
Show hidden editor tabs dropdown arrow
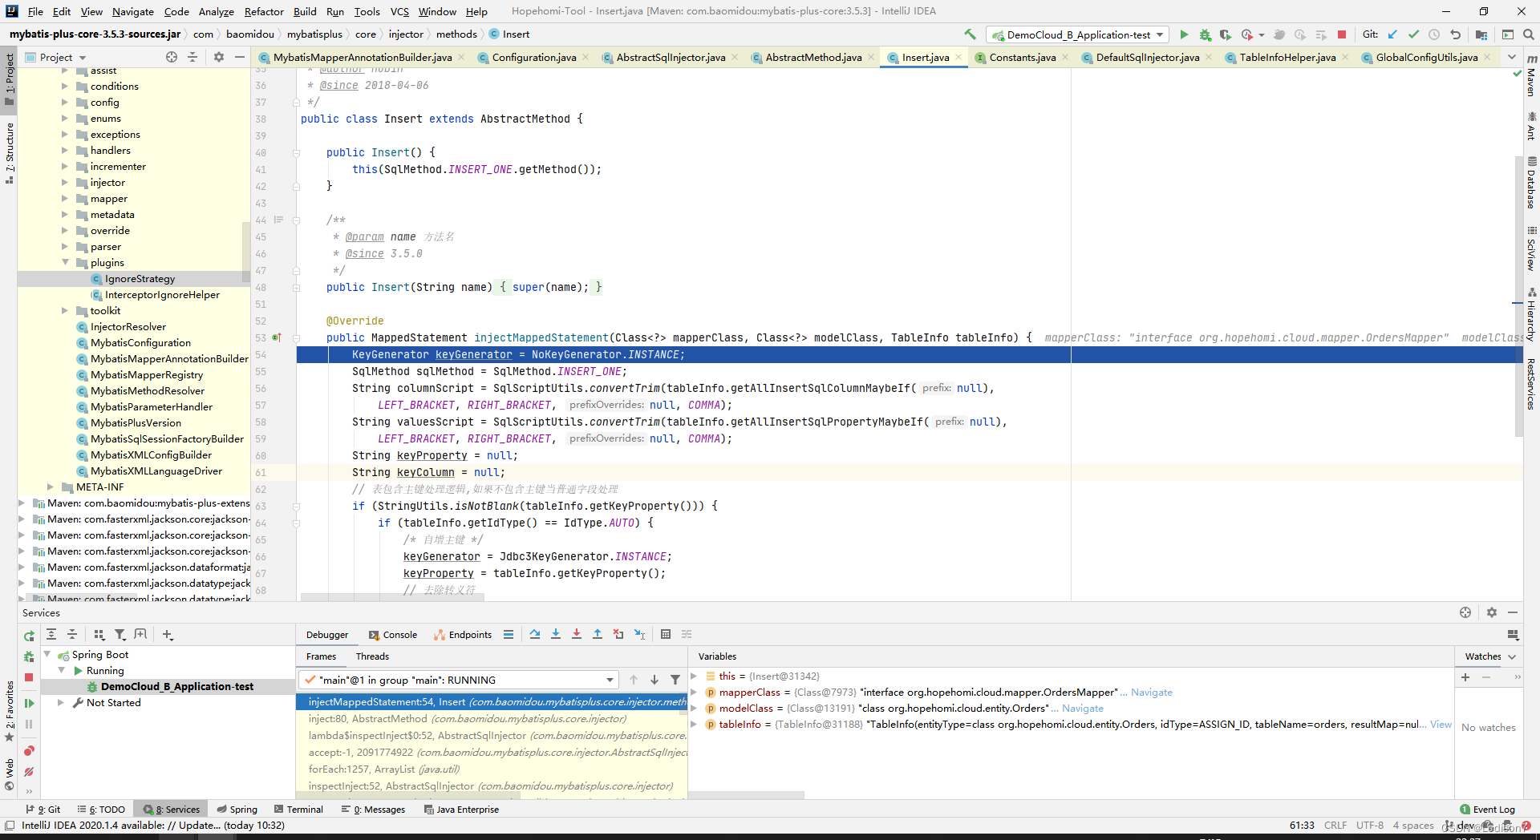[1511, 57]
